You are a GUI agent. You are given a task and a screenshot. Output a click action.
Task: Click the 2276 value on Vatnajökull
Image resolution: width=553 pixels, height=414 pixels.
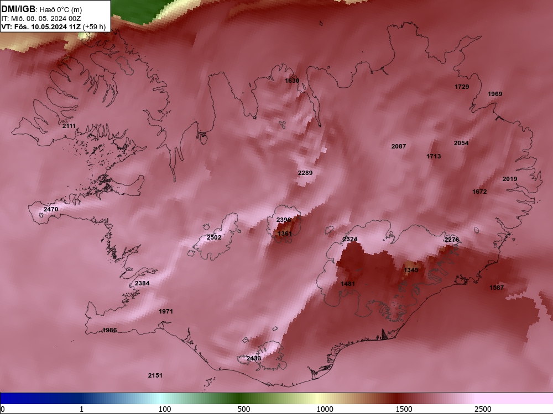click(452, 240)
